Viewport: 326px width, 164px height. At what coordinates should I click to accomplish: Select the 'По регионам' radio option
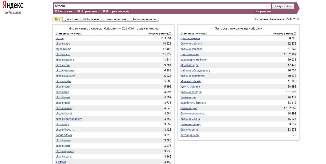click(x=79, y=11)
